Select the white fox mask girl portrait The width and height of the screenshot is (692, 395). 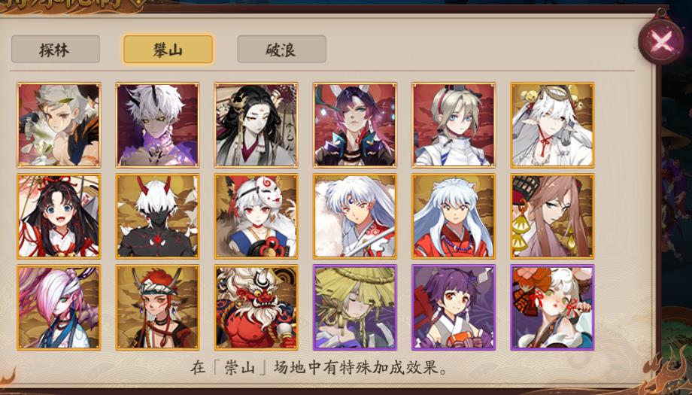256,216
